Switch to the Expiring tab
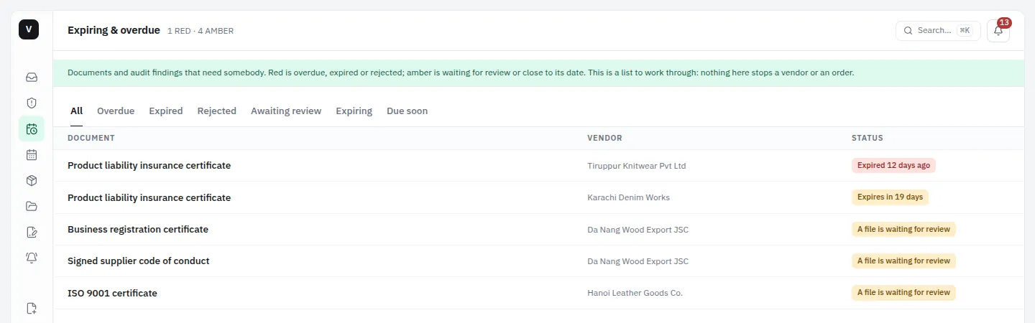1035x323 pixels. coord(354,111)
